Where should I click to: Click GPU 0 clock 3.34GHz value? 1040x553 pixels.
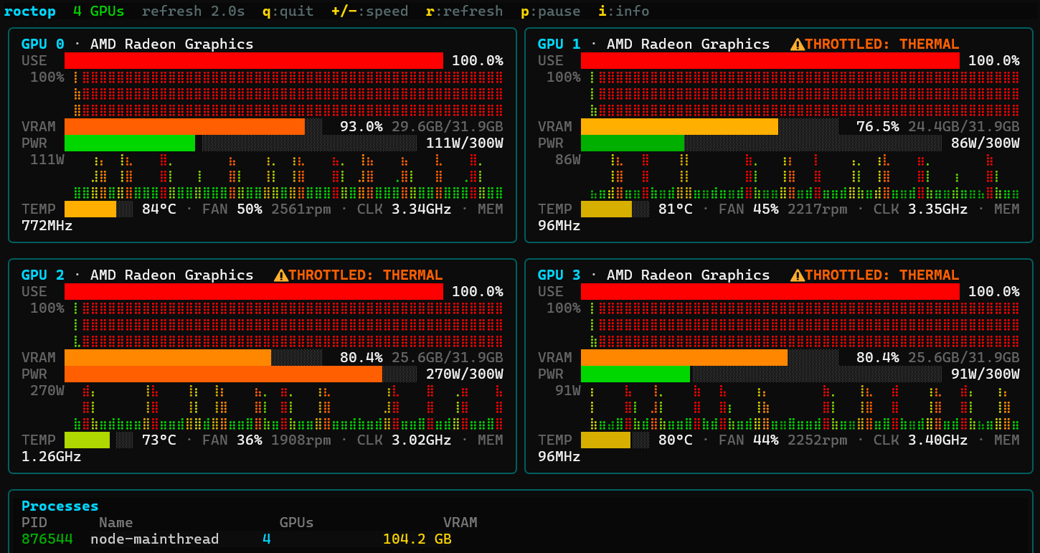coord(421,209)
